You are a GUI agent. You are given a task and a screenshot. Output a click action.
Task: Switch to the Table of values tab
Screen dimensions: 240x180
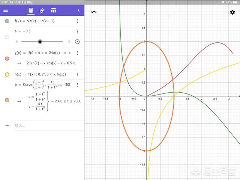tap(53, 10)
